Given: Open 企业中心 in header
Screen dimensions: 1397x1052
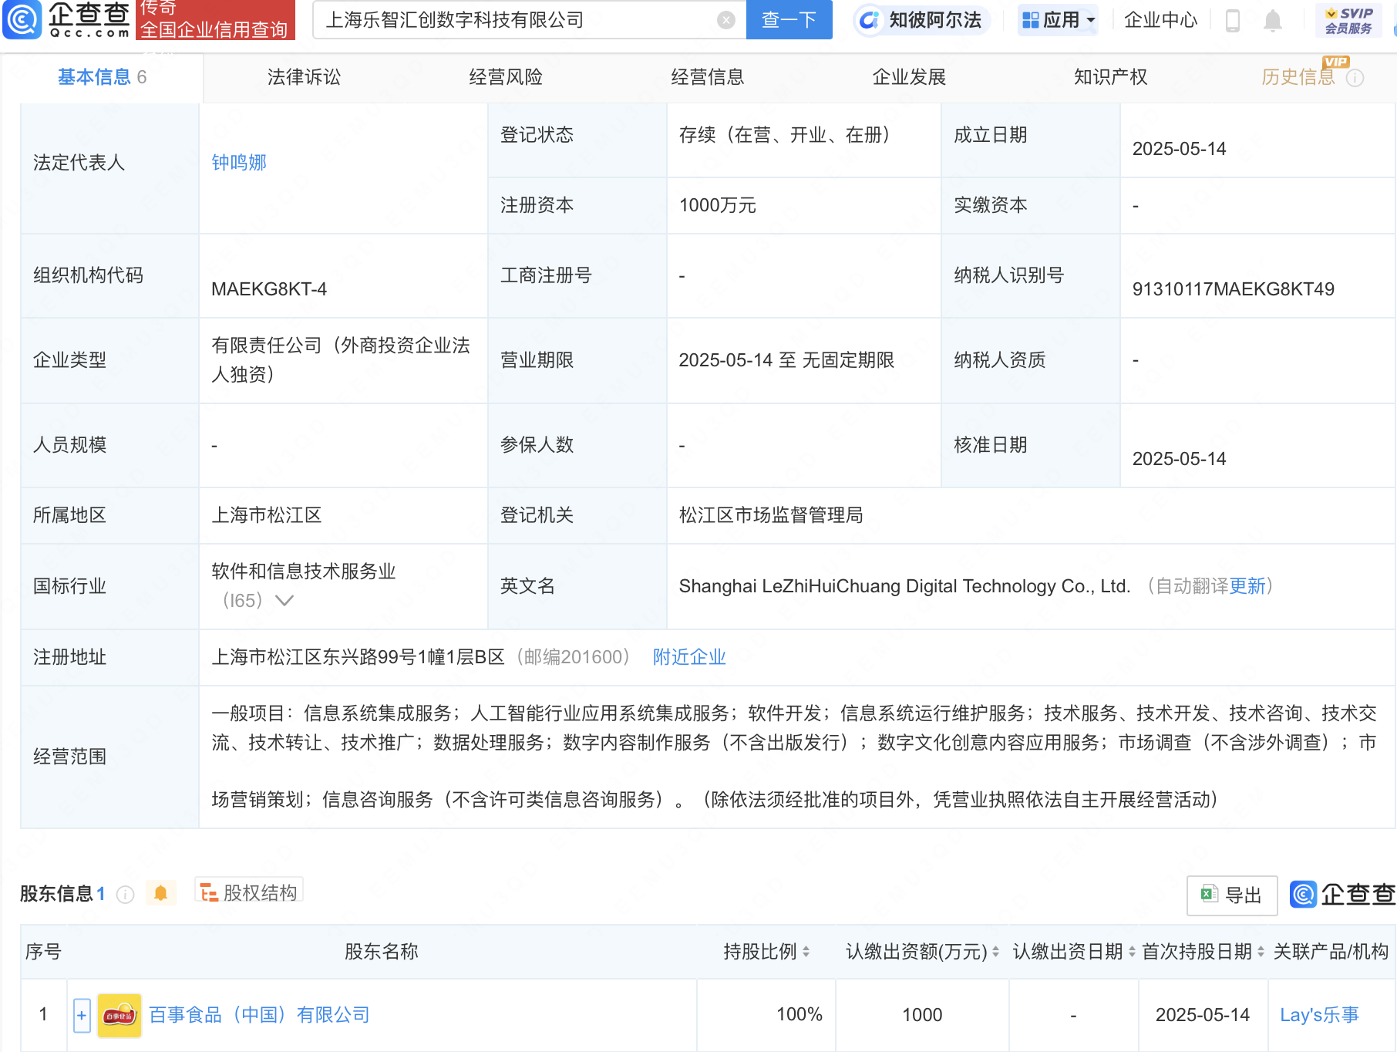Looking at the screenshot, I should point(1160,20).
